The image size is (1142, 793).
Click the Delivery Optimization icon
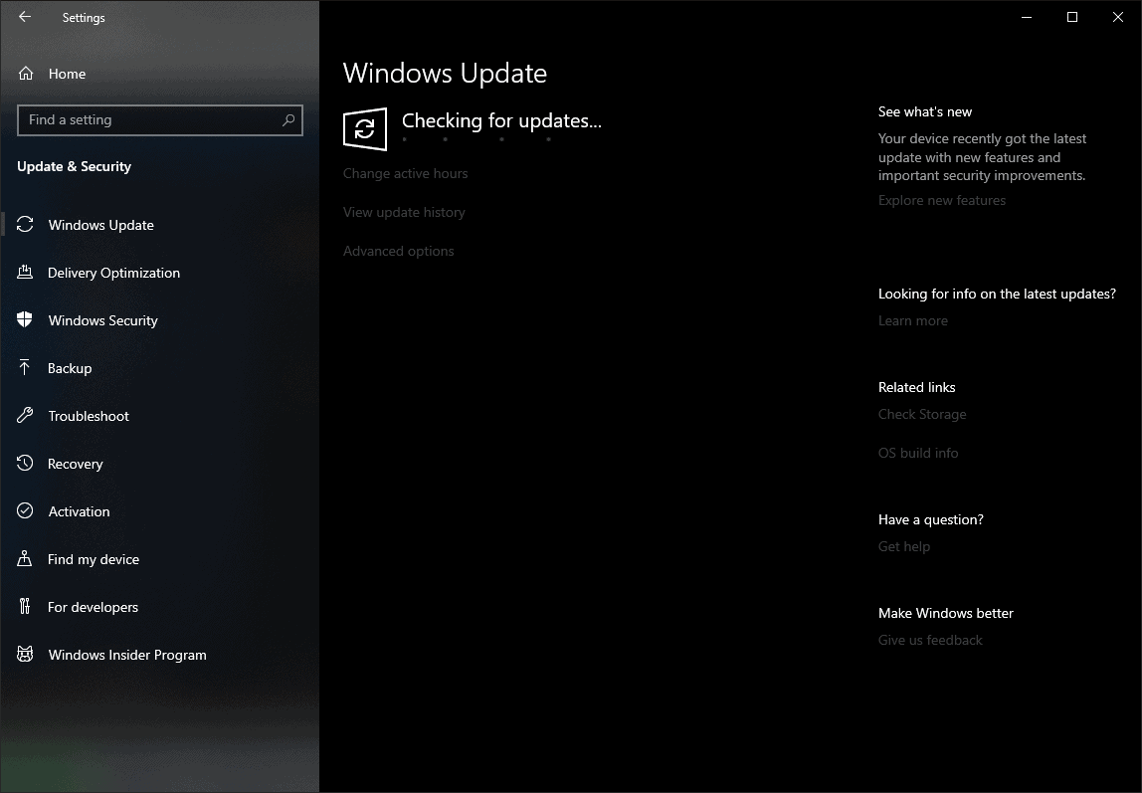tap(26, 273)
